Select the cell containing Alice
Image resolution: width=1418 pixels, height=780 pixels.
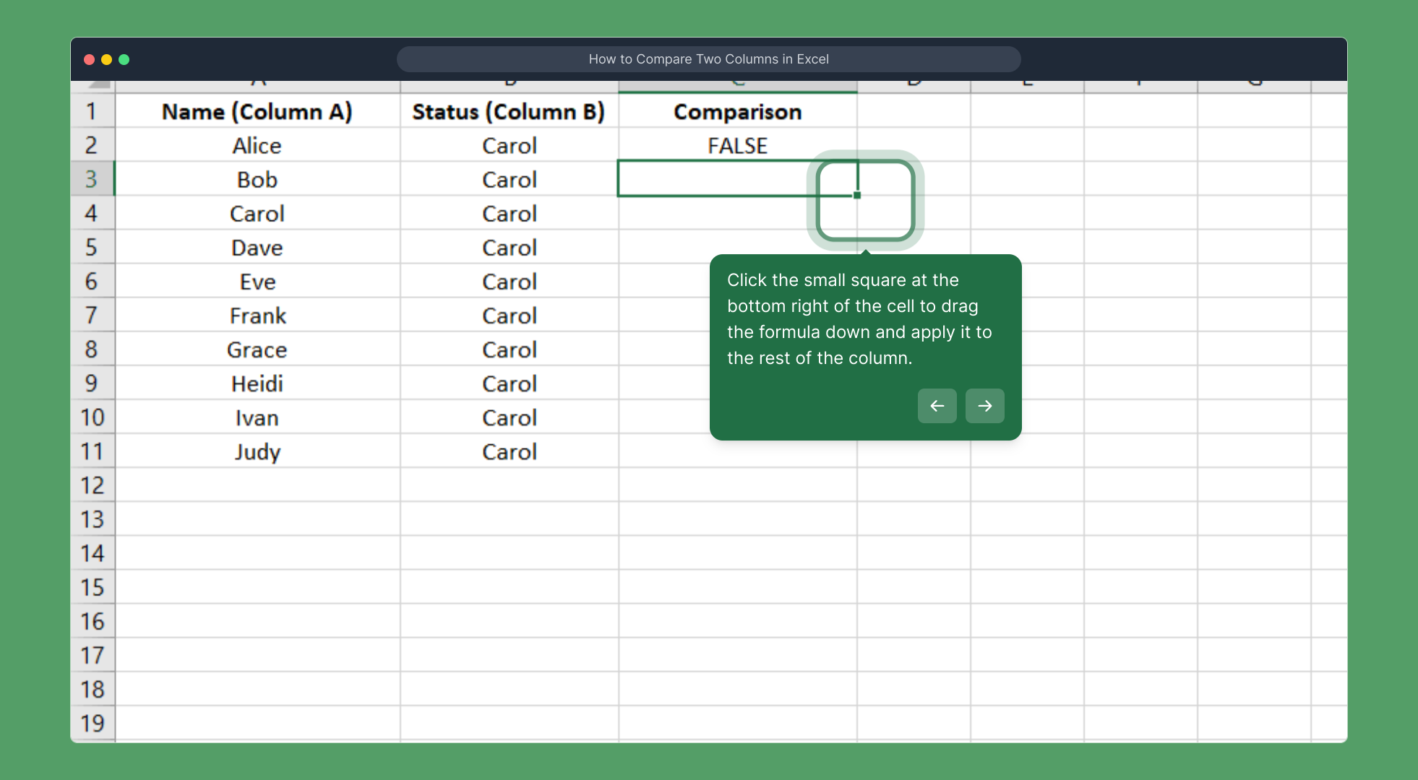coord(257,145)
